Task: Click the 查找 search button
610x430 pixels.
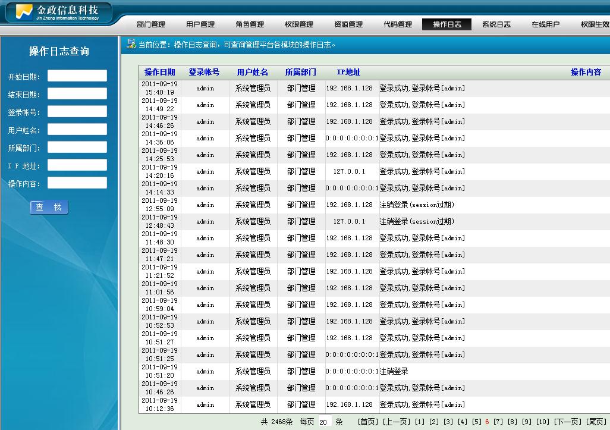Action: pos(49,208)
